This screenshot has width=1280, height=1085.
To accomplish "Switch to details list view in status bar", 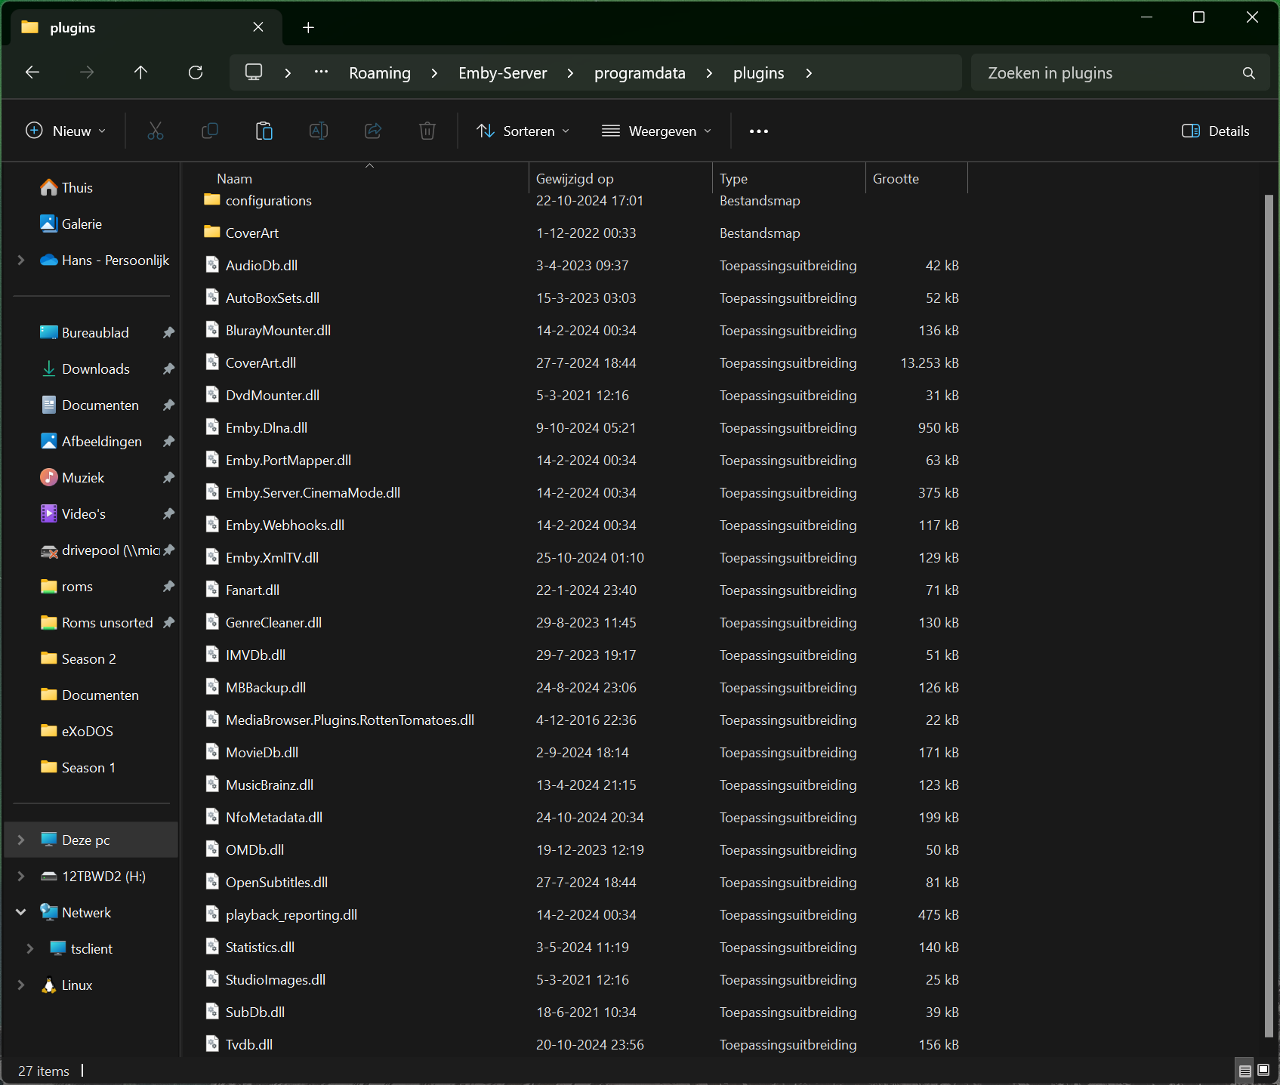I will coord(1245,1070).
